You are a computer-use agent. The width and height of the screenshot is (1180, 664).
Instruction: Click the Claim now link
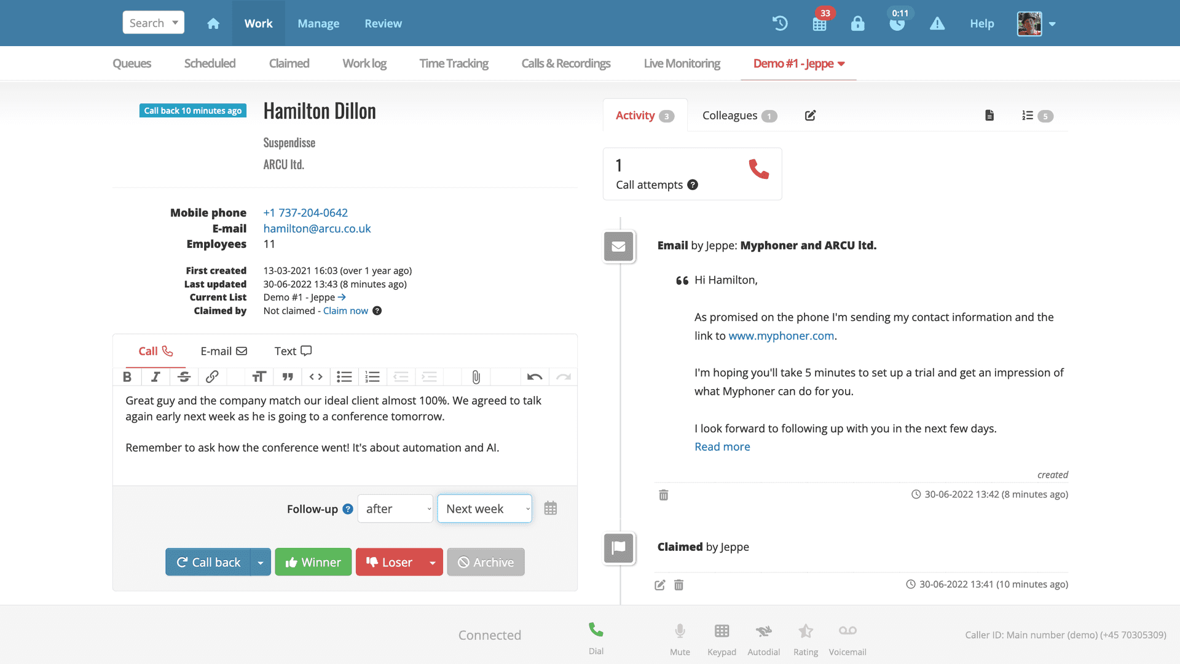[x=345, y=310]
